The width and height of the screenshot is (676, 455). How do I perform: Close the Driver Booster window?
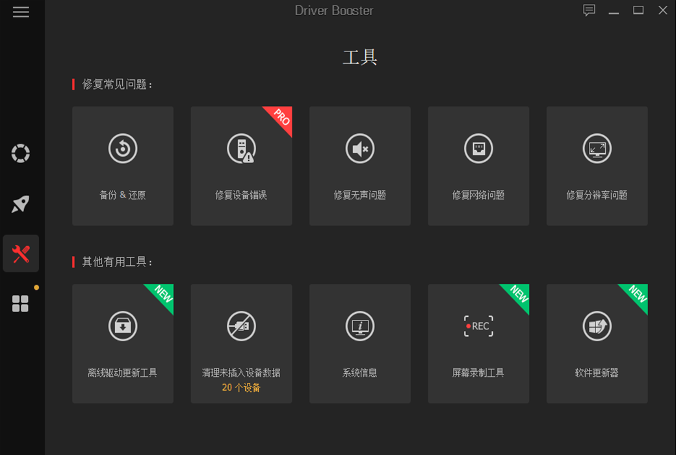663,10
